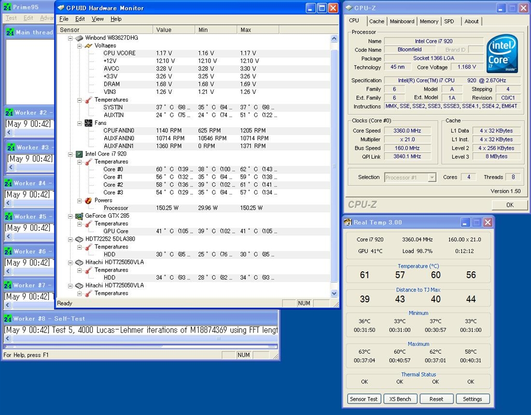Viewport: 531px width, 415px height.
Task: Switch to the Mainboard tab in CPU-Z
Action: coord(402,21)
